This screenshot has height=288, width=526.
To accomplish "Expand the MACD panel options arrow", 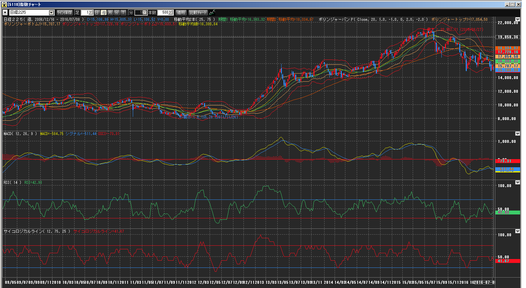I will [x=518, y=134].
